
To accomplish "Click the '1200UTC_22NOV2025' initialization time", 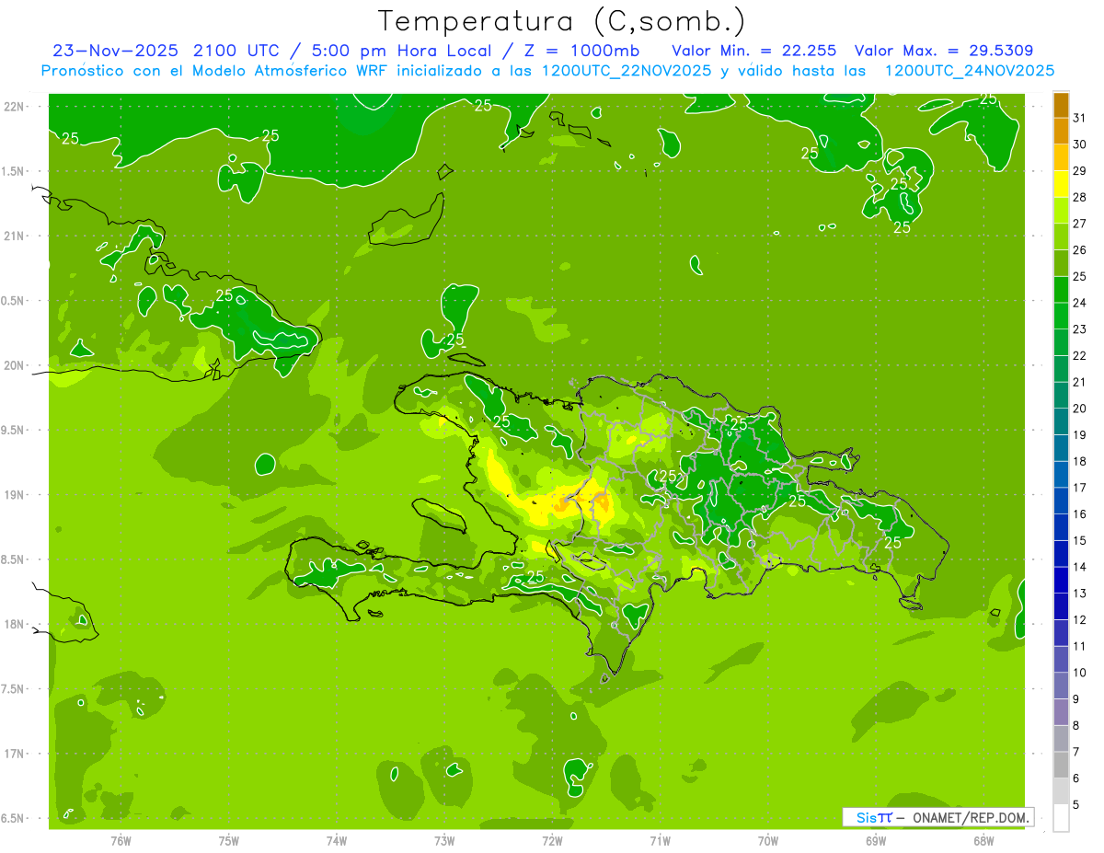I will click(627, 71).
